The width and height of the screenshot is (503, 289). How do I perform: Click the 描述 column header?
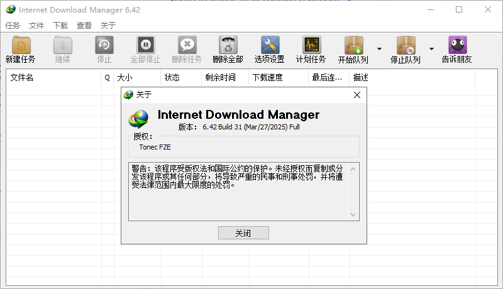click(x=412, y=77)
